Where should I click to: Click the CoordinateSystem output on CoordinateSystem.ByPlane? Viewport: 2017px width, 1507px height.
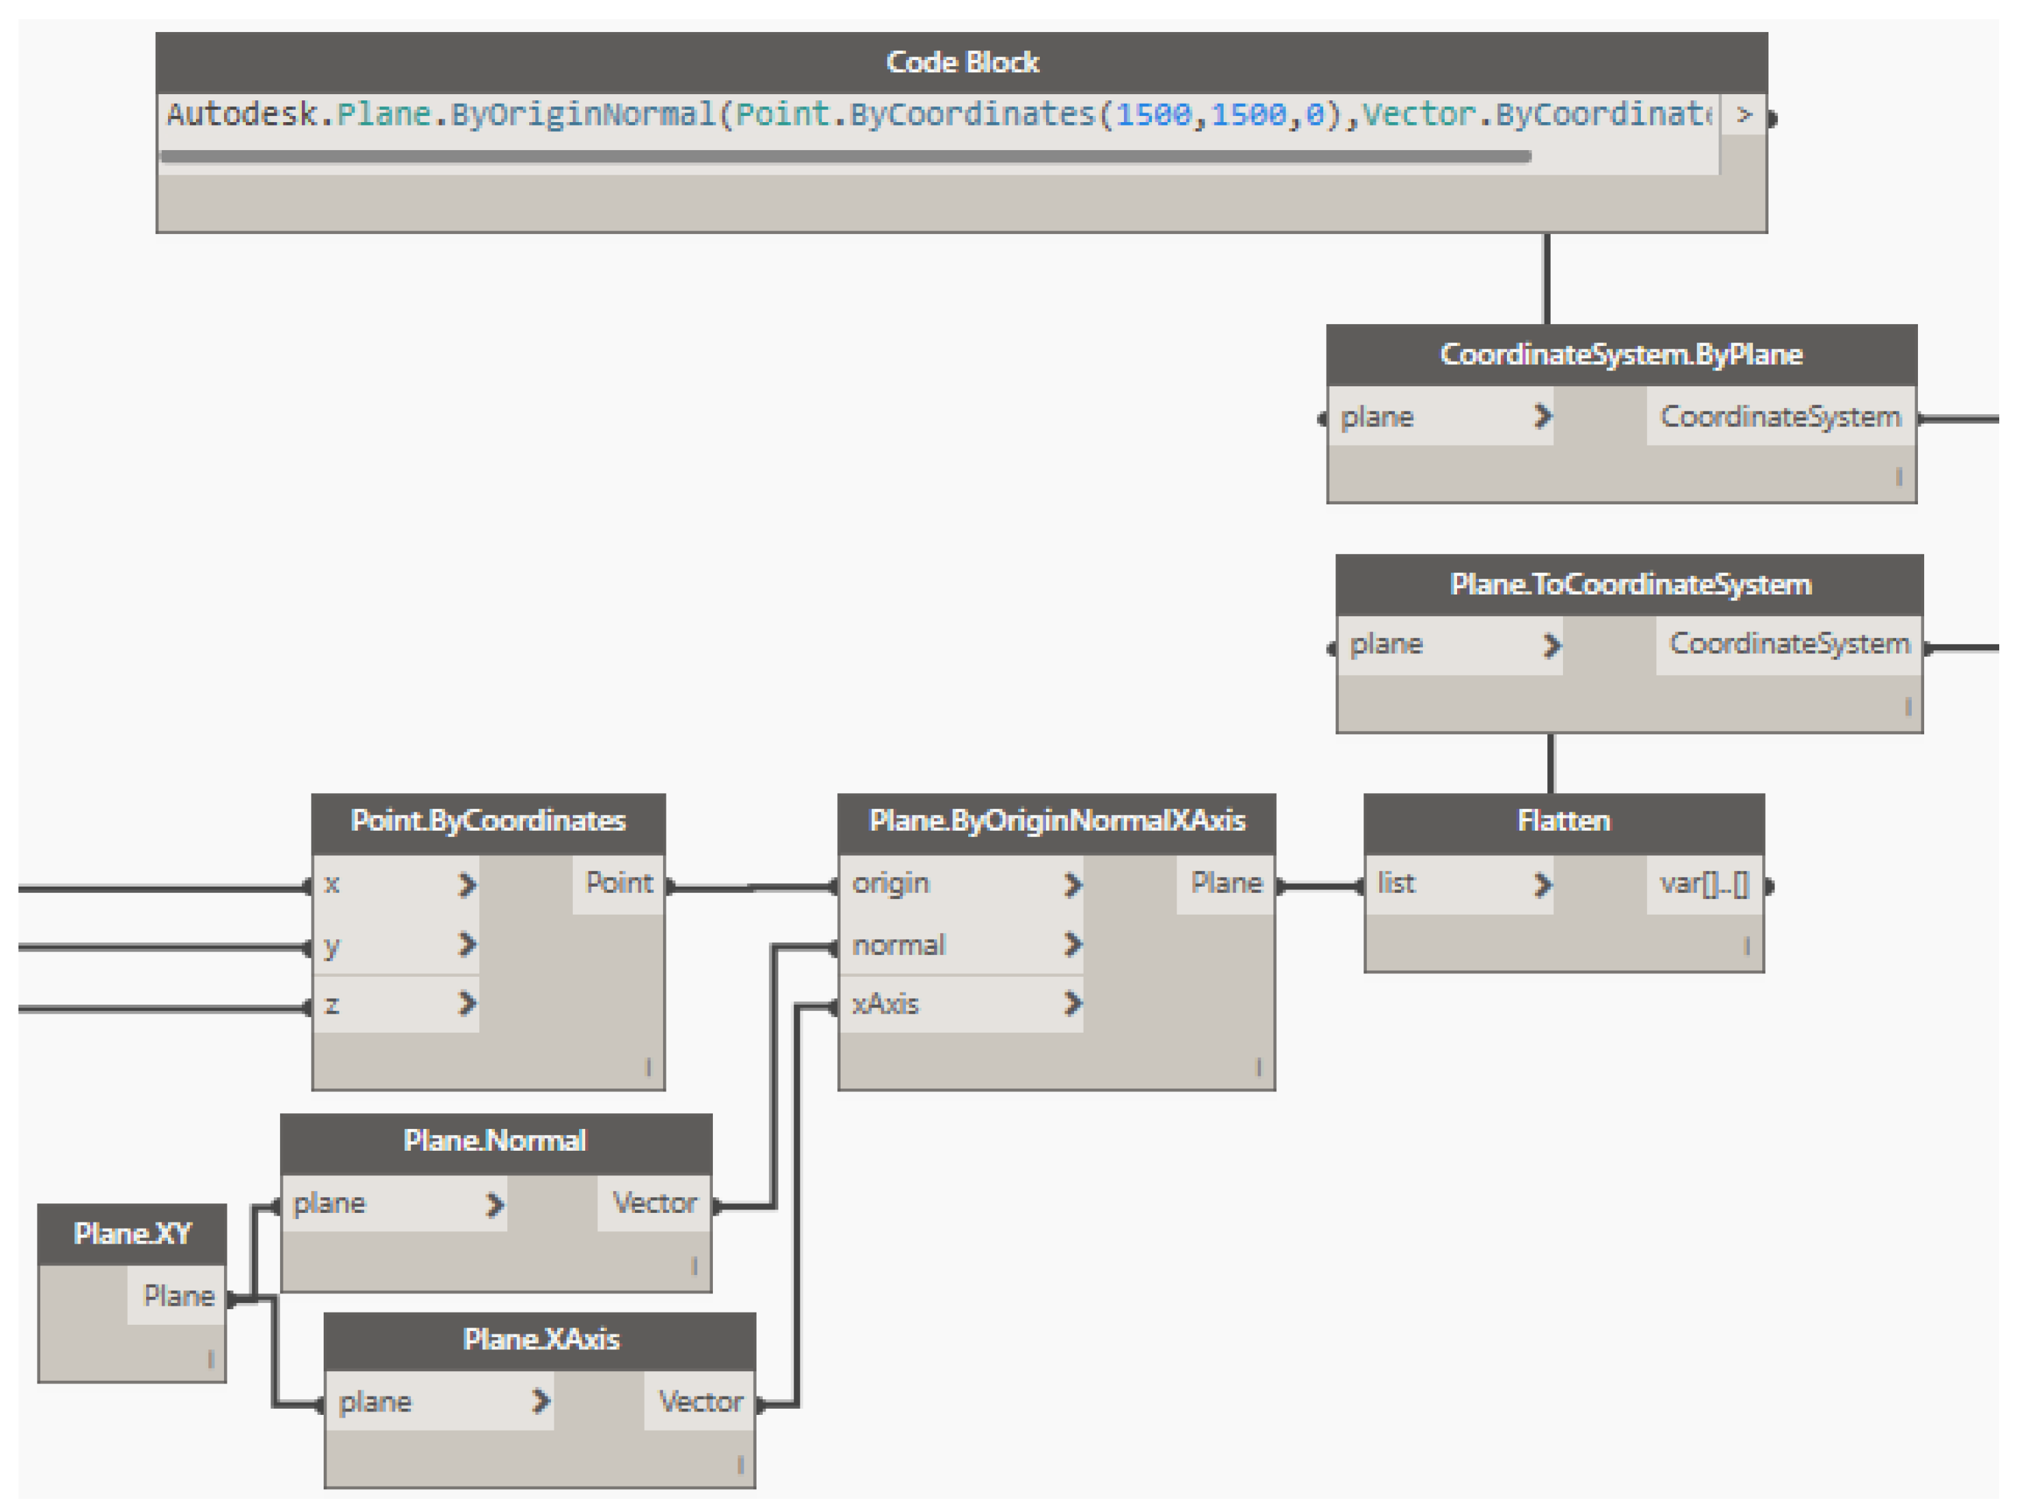(x=1780, y=416)
